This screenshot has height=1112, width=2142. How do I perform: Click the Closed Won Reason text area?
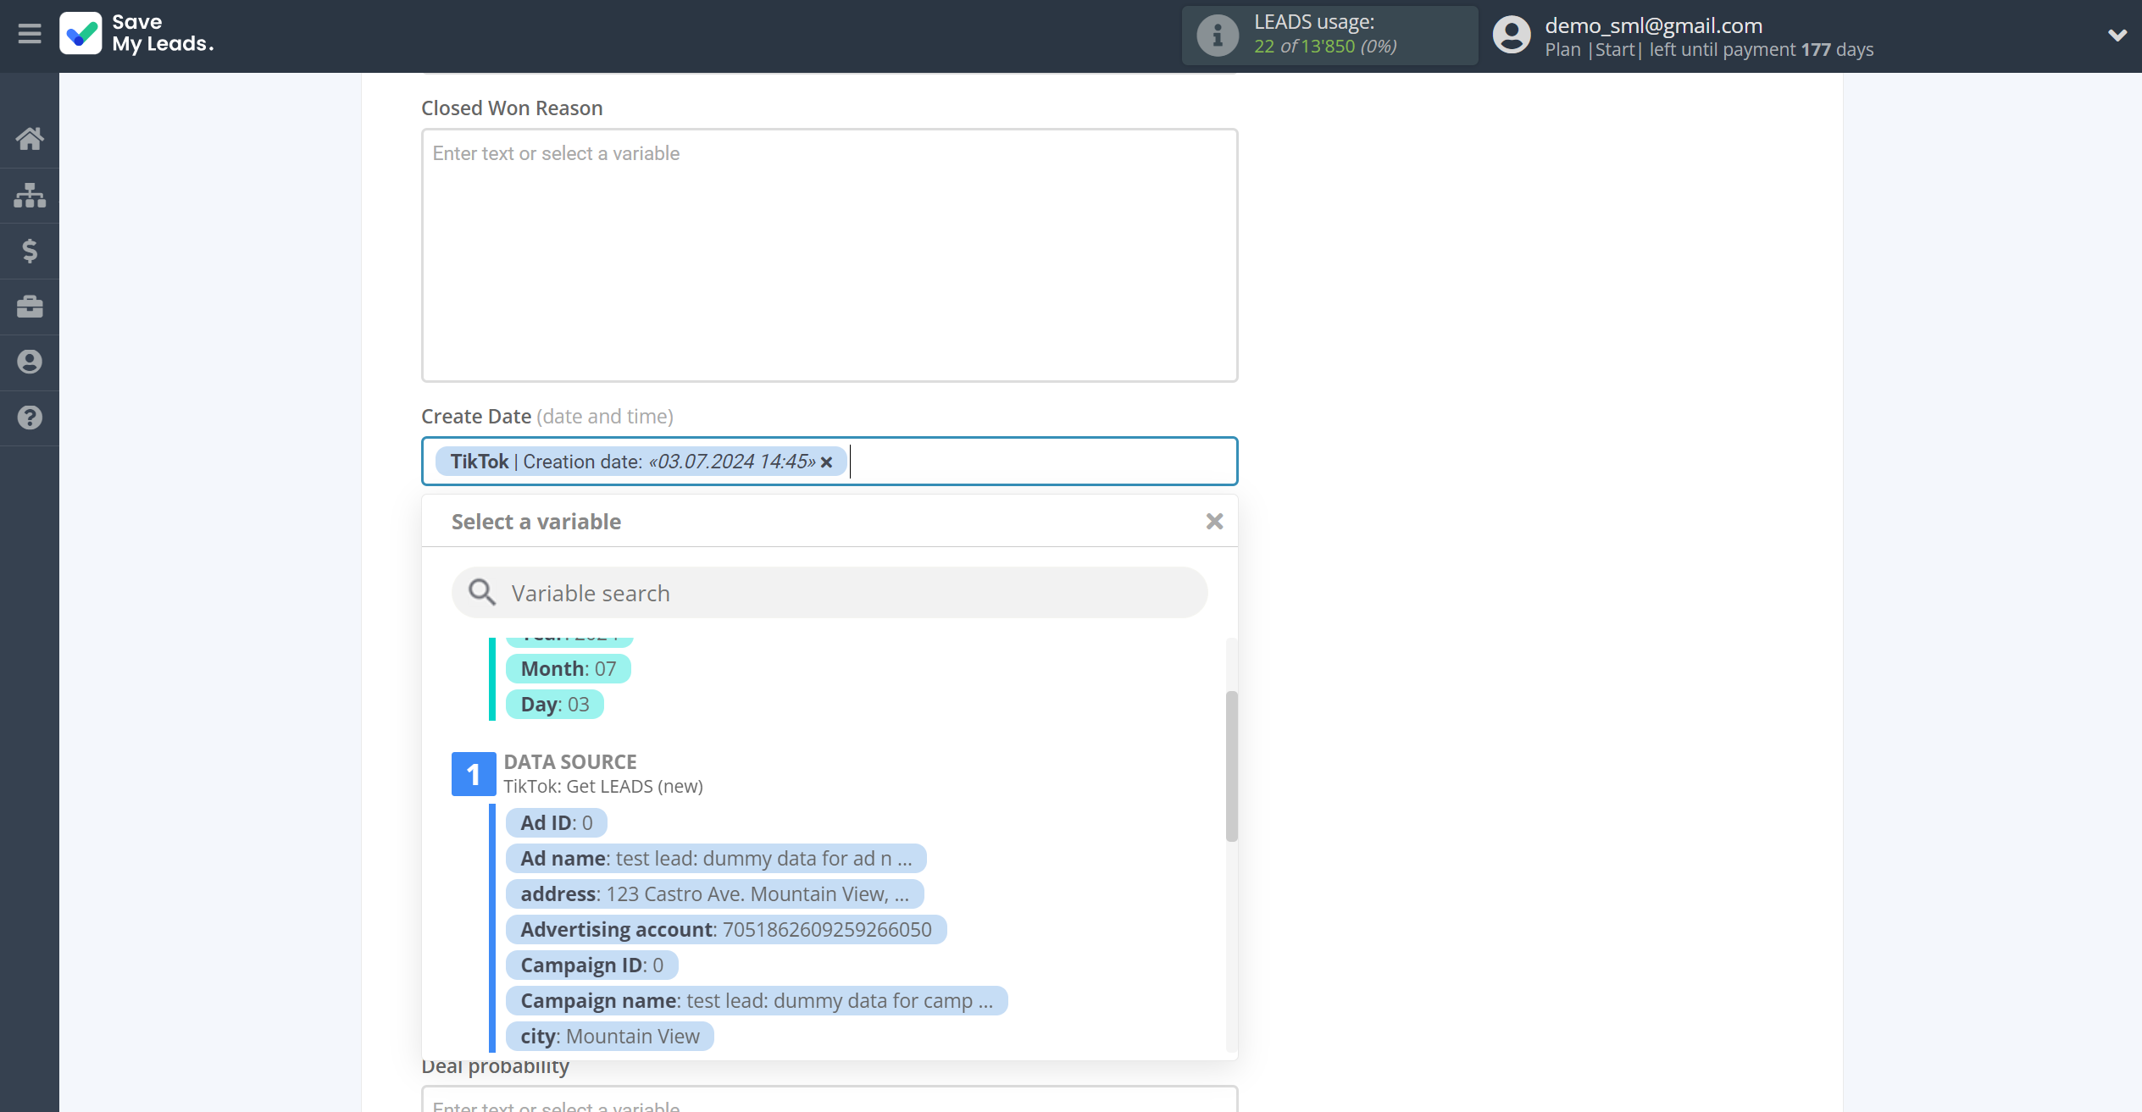pyautogui.click(x=830, y=255)
